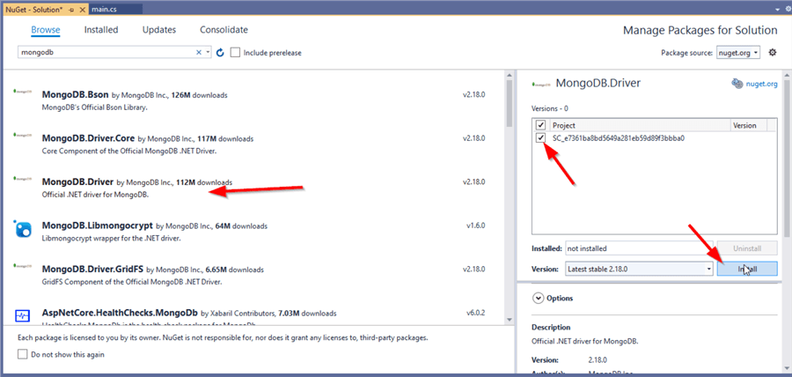Click the disabled Uninstall button

coord(747,248)
